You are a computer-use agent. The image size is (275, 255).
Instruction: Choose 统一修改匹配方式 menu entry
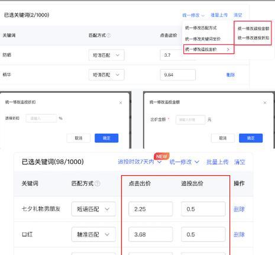pos(200,28)
